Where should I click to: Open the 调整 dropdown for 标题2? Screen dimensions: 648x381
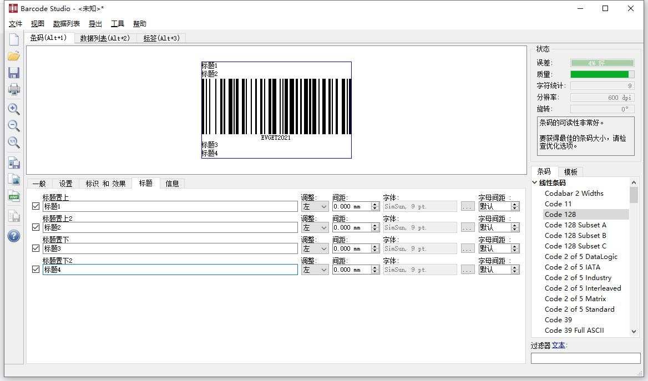point(315,227)
